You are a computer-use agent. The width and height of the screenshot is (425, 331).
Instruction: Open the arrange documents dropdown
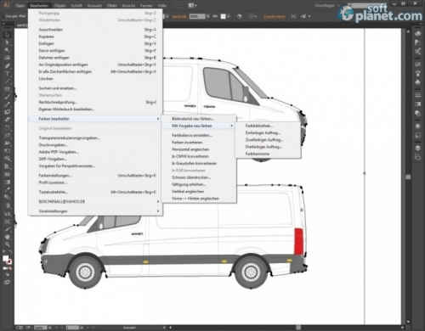coord(193,5)
